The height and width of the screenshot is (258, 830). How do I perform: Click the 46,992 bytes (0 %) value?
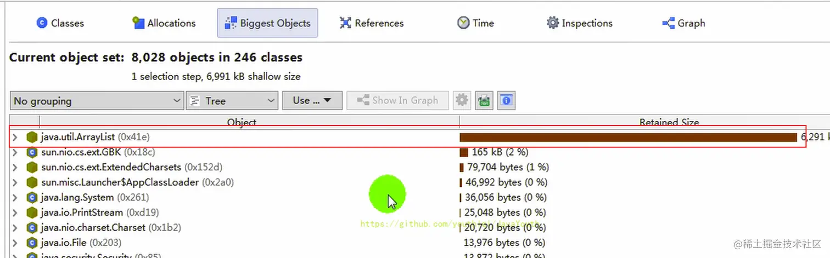pyautogui.click(x=506, y=182)
